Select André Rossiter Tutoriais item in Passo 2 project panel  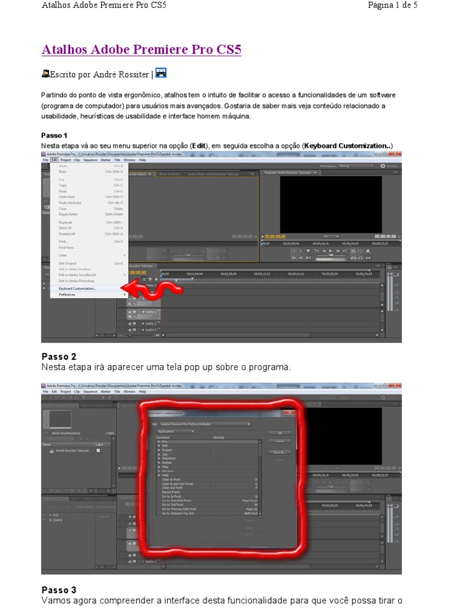point(72,451)
